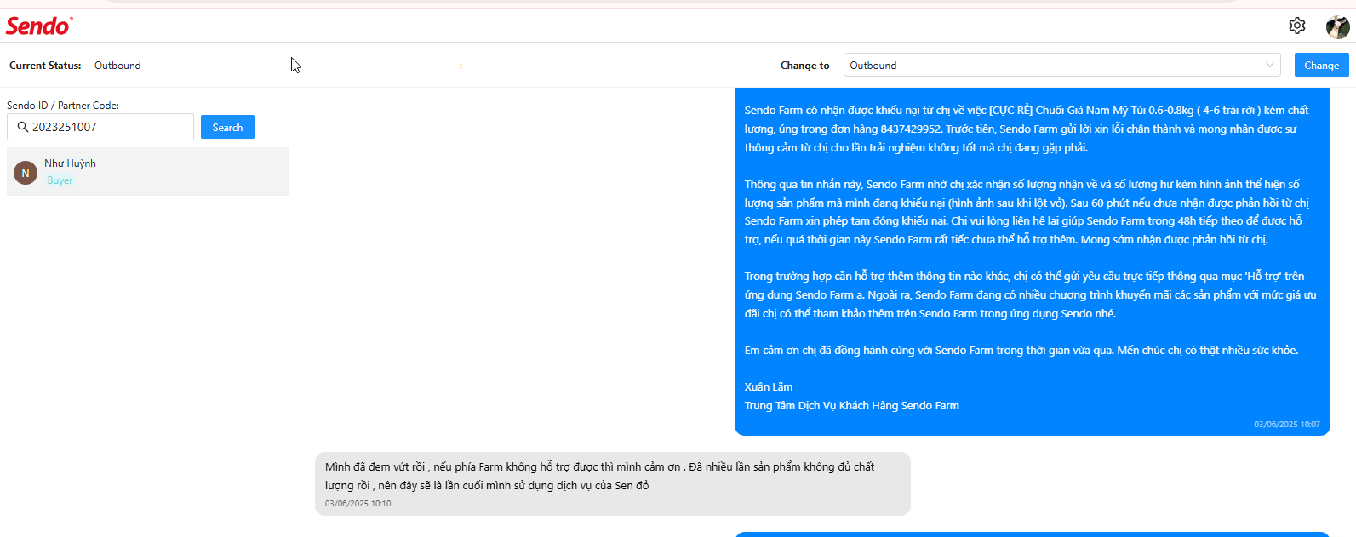This screenshot has height=537, width=1356.
Task: Click Trung Tâm Dịch Vụ Khách Hàng line
Action: [851, 405]
